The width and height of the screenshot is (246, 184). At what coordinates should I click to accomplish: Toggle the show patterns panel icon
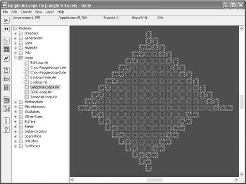tap(6, 100)
